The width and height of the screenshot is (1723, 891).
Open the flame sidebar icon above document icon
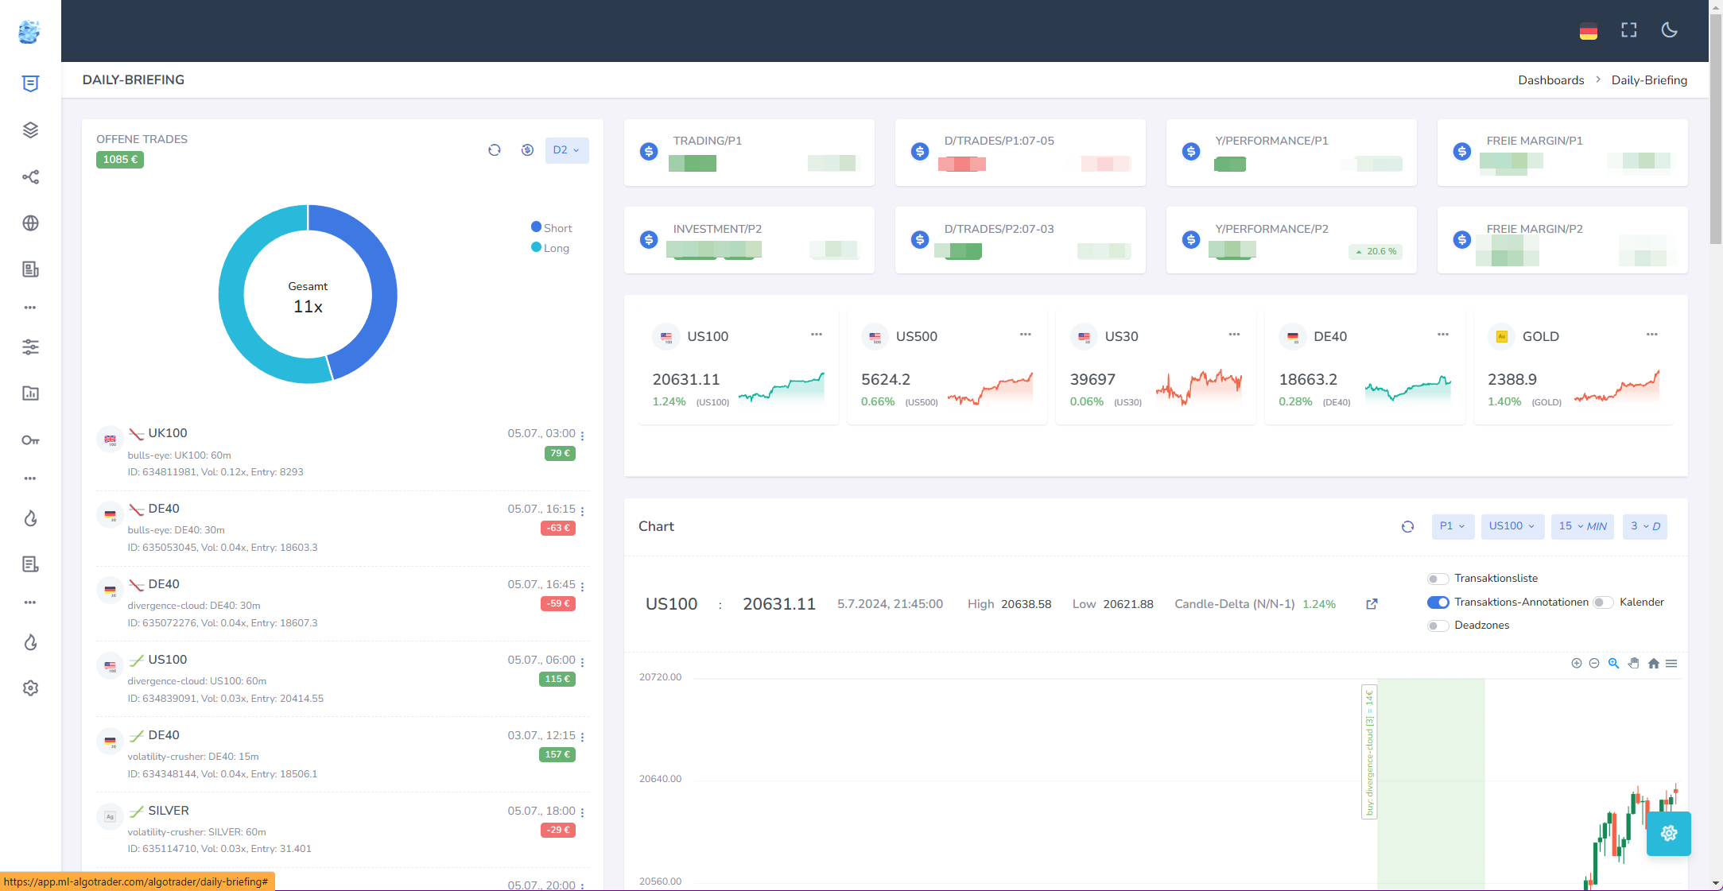click(30, 519)
